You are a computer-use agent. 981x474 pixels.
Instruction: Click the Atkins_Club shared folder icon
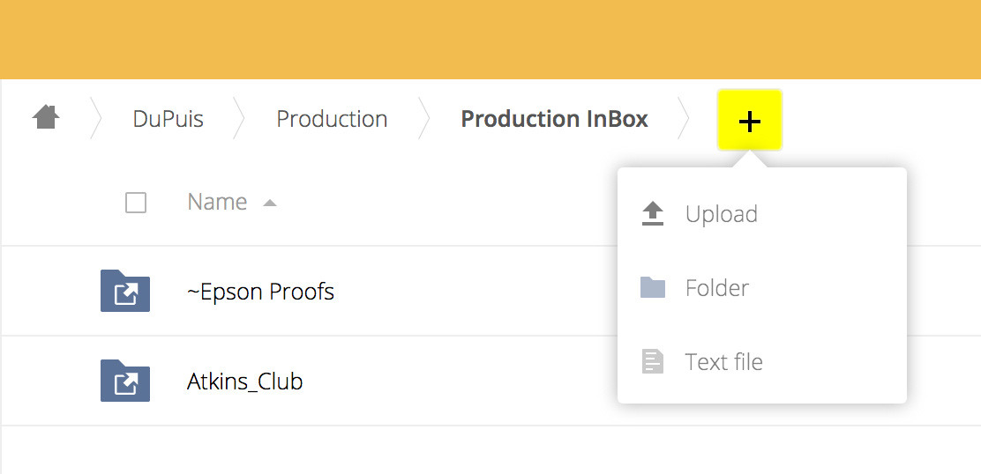[125, 381]
